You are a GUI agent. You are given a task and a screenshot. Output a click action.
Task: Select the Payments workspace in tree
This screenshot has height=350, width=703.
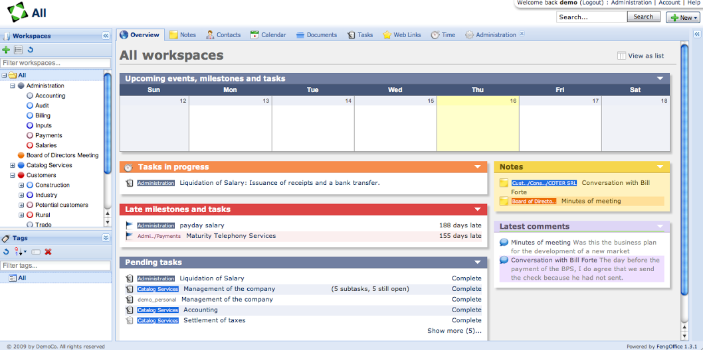click(49, 135)
